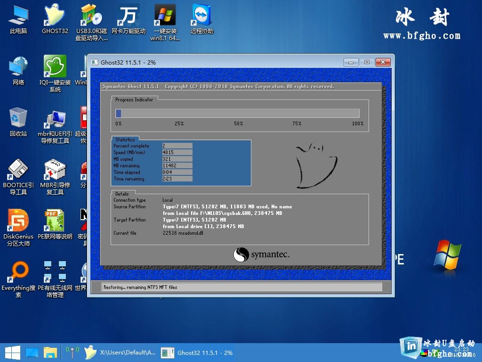Click the PE有线无线网络管理 icon
This screenshot has height=362, width=482.
[55, 280]
